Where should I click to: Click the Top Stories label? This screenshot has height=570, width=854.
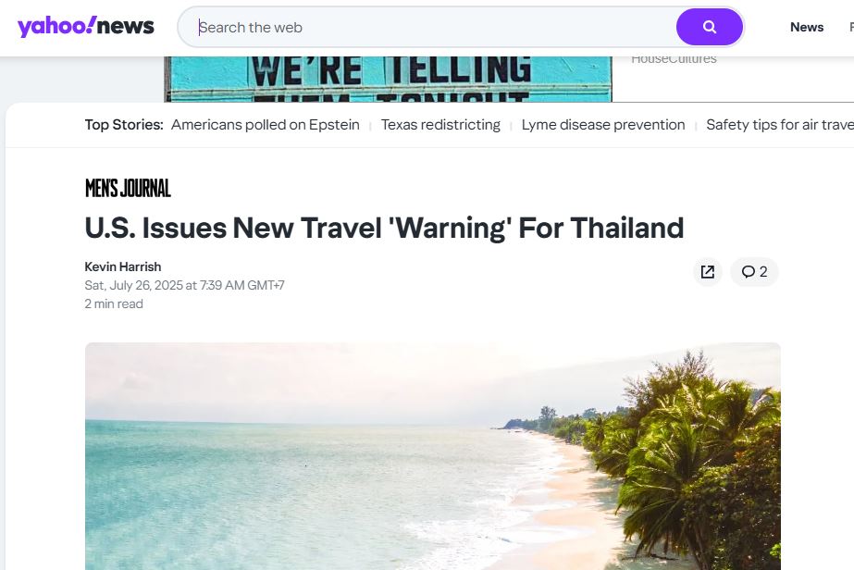coord(124,125)
